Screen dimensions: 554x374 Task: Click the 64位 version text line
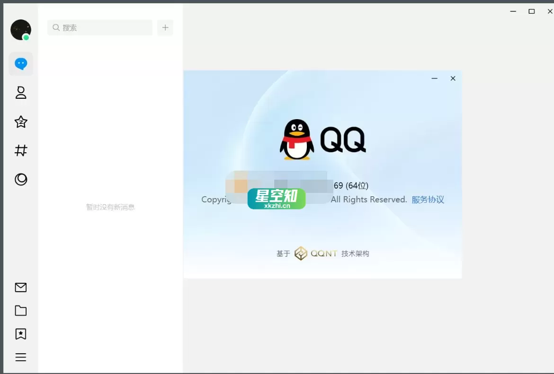coord(351,185)
